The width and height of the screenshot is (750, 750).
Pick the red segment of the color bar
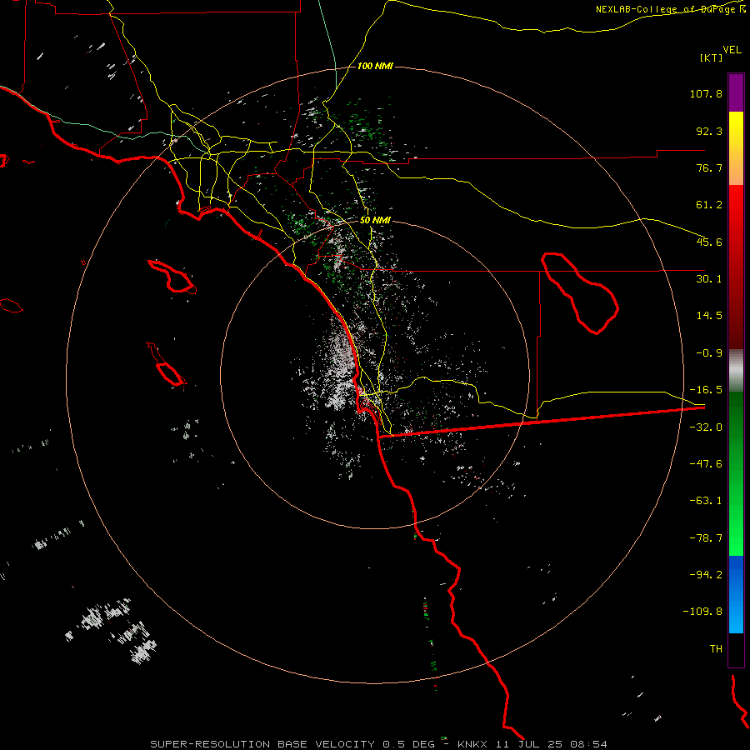[736, 267]
